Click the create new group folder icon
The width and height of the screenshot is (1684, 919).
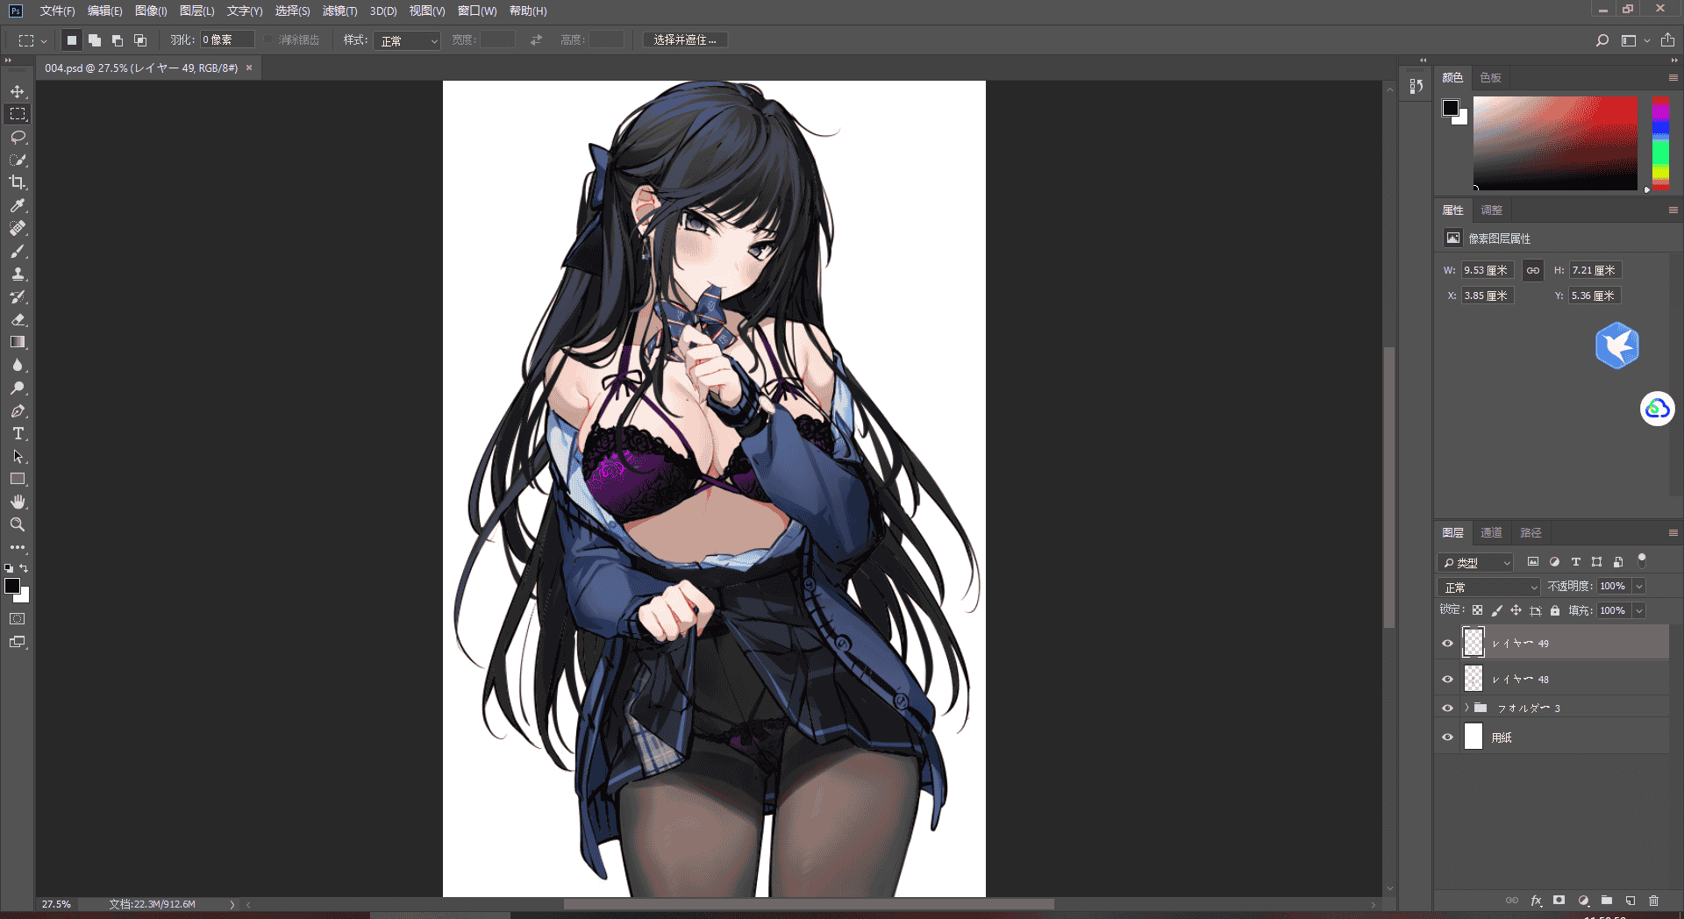[x=1607, y=901]
